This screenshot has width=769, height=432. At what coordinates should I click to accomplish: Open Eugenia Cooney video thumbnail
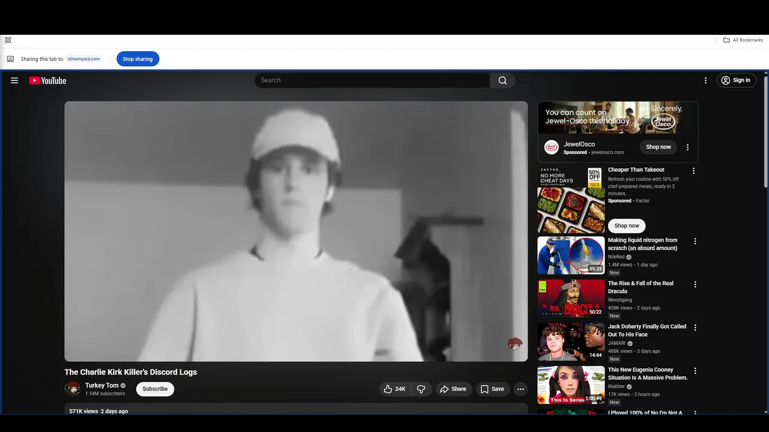(x=571, y=385)
